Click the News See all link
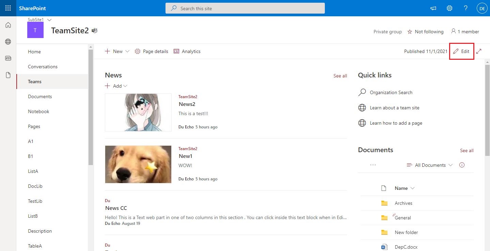This screenshot has width=490, height=251. 340,76
